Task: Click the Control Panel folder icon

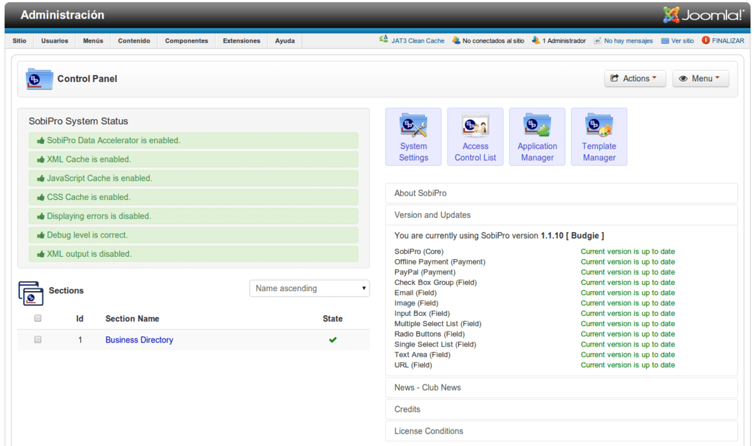Action: (x=40, y=78)
